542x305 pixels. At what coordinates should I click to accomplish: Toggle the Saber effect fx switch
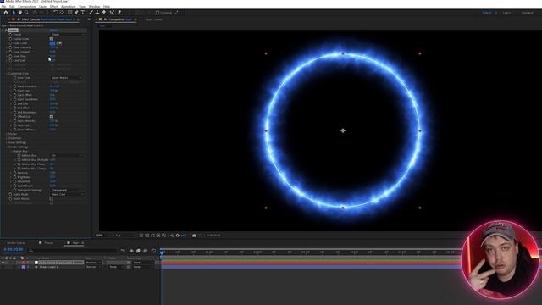[6, 30]
